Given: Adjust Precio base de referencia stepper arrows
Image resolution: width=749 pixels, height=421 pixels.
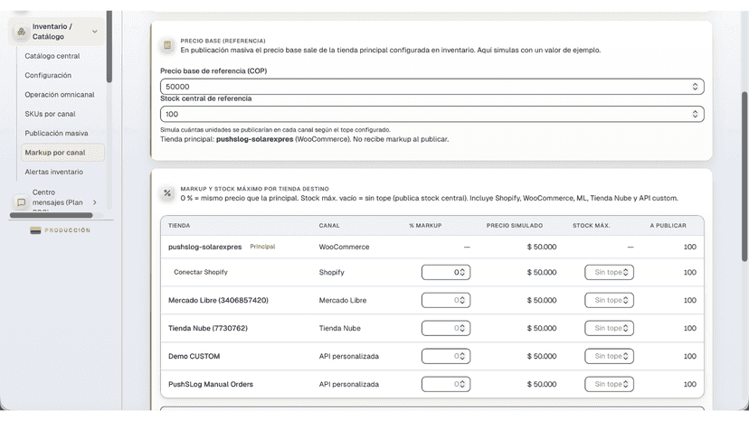Looking at the screenshot, I should pos(695,87).
